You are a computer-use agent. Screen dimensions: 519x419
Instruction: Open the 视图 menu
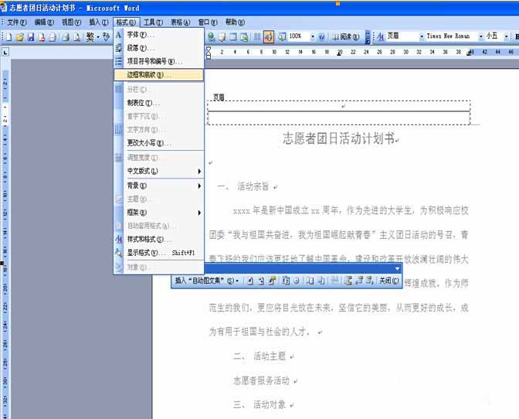[71, 22]
